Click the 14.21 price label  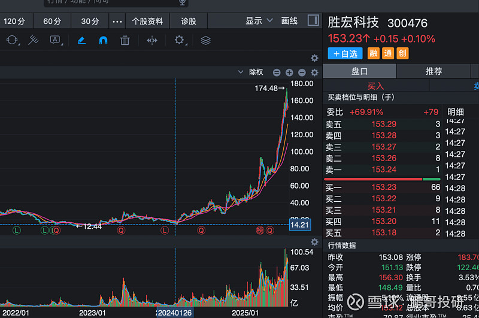(300, 225)
